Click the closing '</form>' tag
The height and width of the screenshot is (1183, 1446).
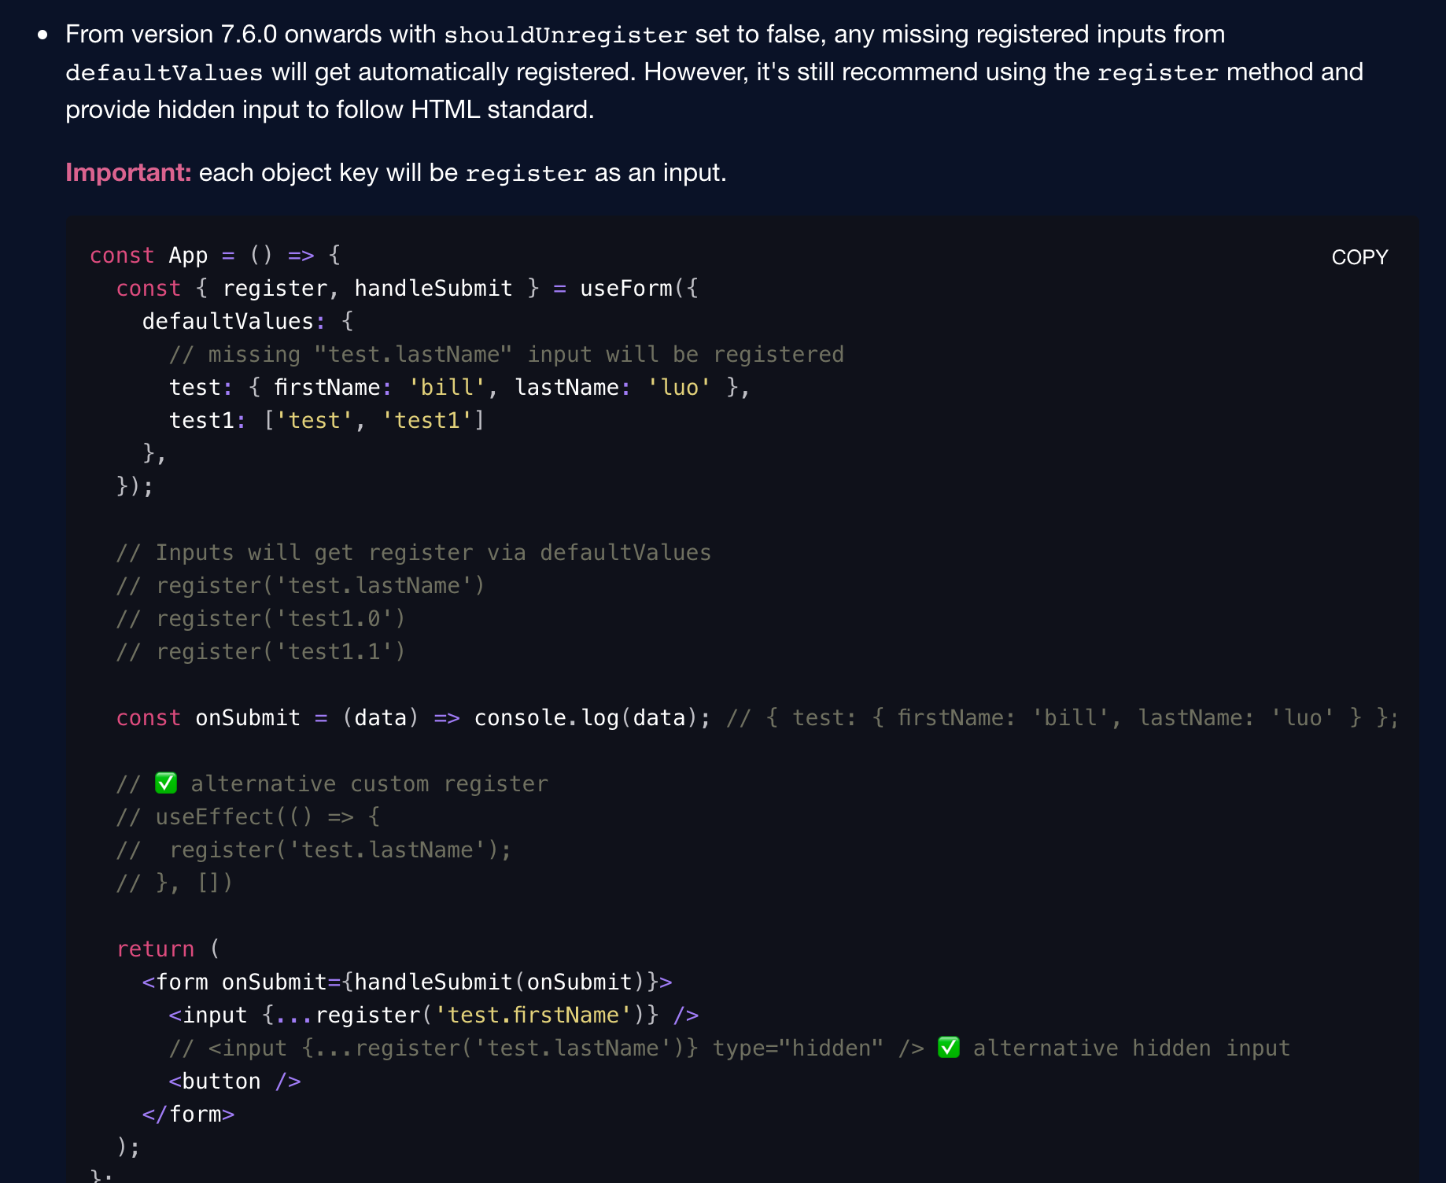pyautogui.click(x=188, y=1115)
